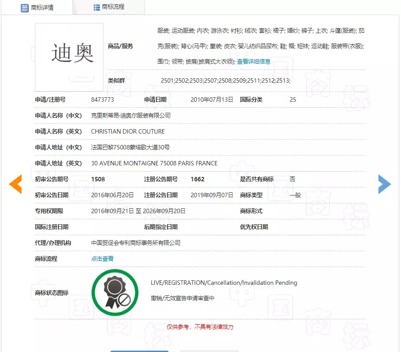Click the 商标详情 document icon

point(25,8)
